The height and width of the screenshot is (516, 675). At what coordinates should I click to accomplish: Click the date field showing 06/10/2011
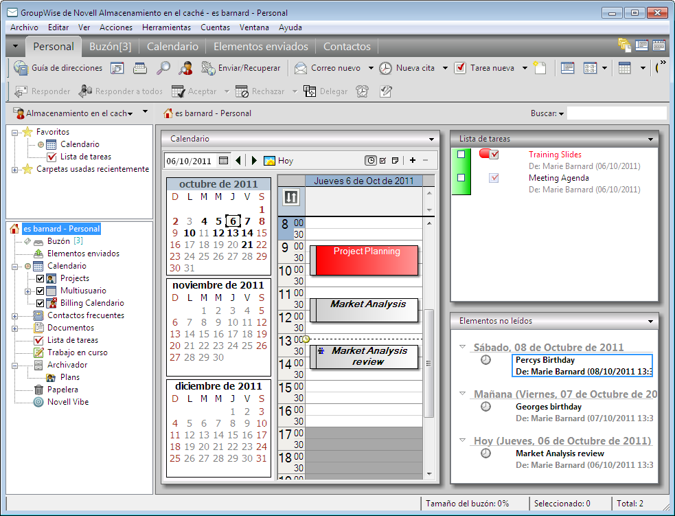(190, 161)
